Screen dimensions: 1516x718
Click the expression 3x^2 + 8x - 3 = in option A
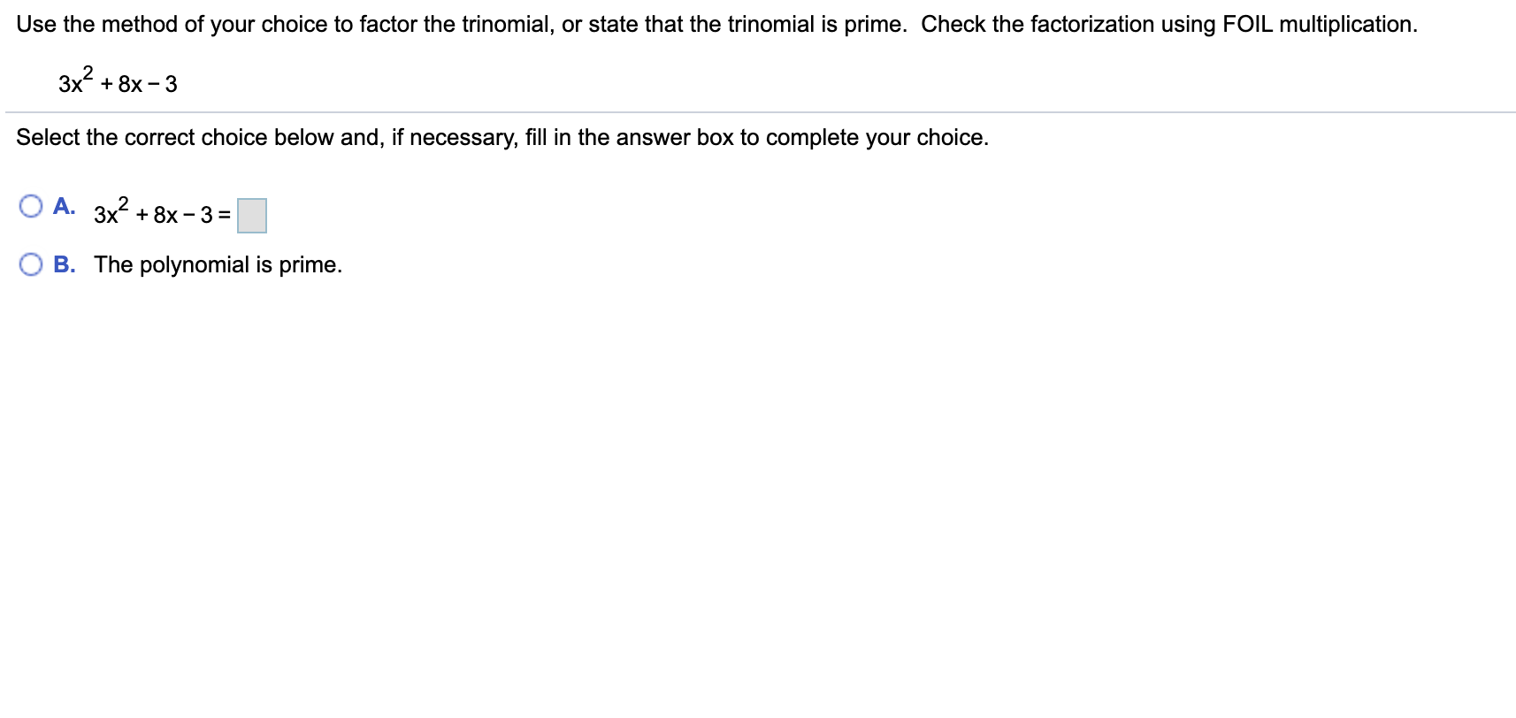(159, 212)
